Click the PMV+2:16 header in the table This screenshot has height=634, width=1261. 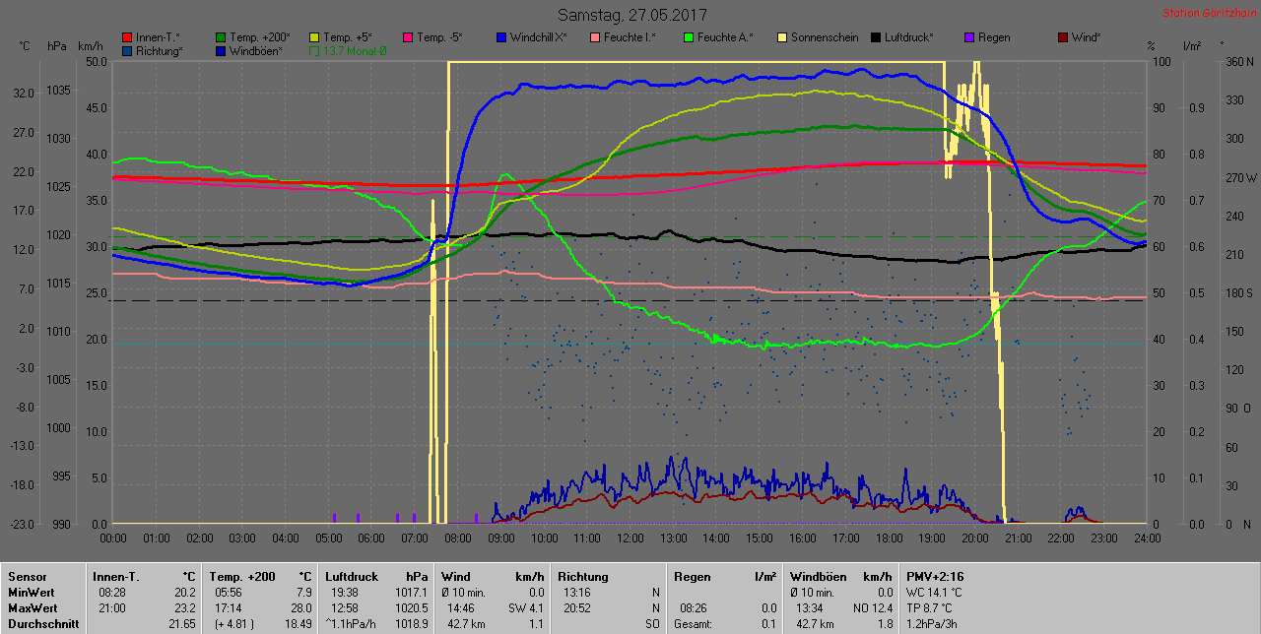935,576
